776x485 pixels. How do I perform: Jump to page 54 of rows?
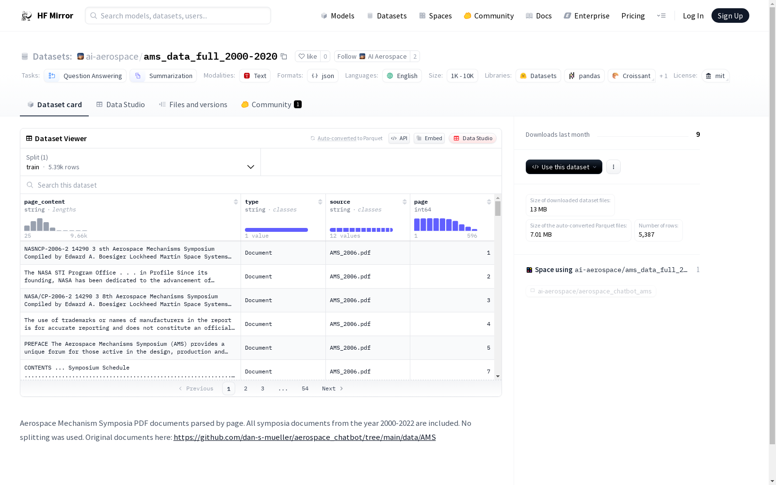click(x=305, y=388)
